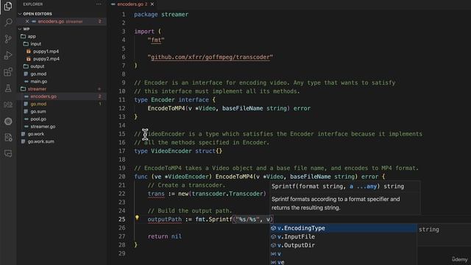
Task: Open the Explorer view in activity bar
Action: (8, 6)
